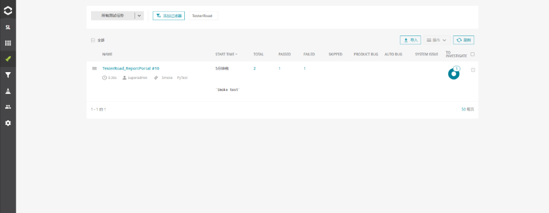The width and height of the screenshot is (549, 213).
Task: Open the passed count 1 link
Action: (279, 68)
